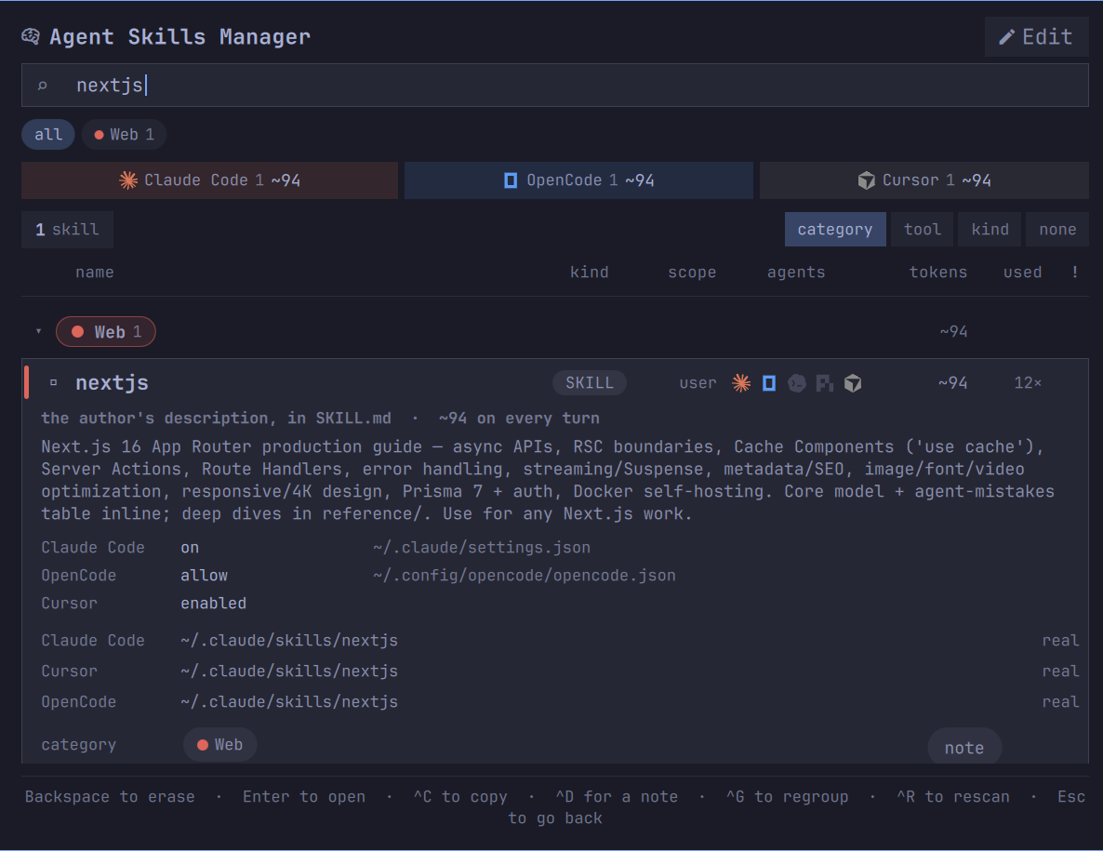Toggle Claude Code setting 'on'
1103x851 pixels.
pos(190,548)
